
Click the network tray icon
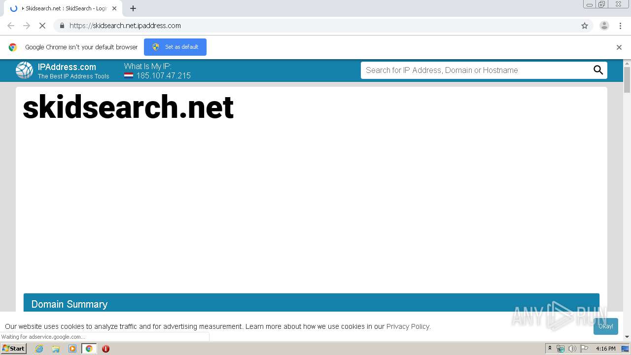point(561,349)
